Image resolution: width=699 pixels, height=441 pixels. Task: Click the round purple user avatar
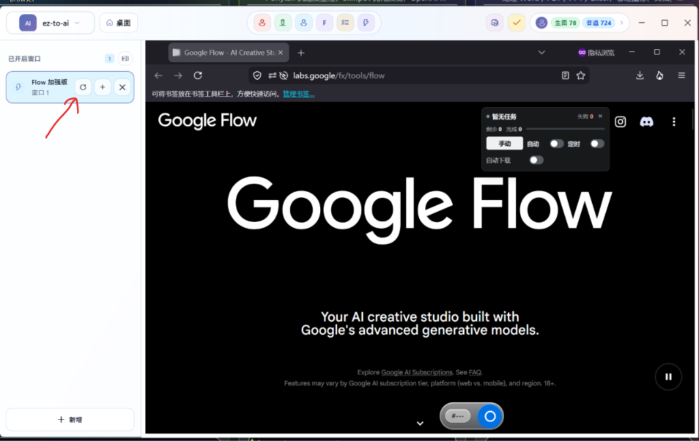[541, 23]
